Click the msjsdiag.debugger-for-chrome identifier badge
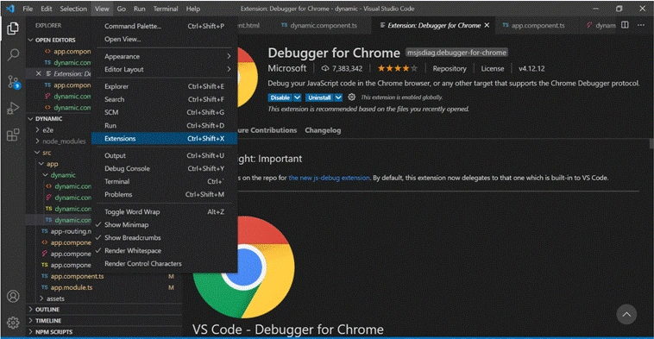The width and height of the screenshot is (654, 339). click(456, 53)
